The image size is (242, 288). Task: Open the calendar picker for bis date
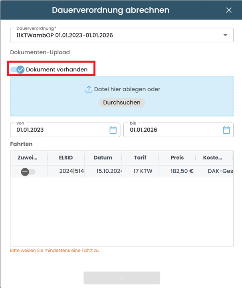(x=226, y=130)
